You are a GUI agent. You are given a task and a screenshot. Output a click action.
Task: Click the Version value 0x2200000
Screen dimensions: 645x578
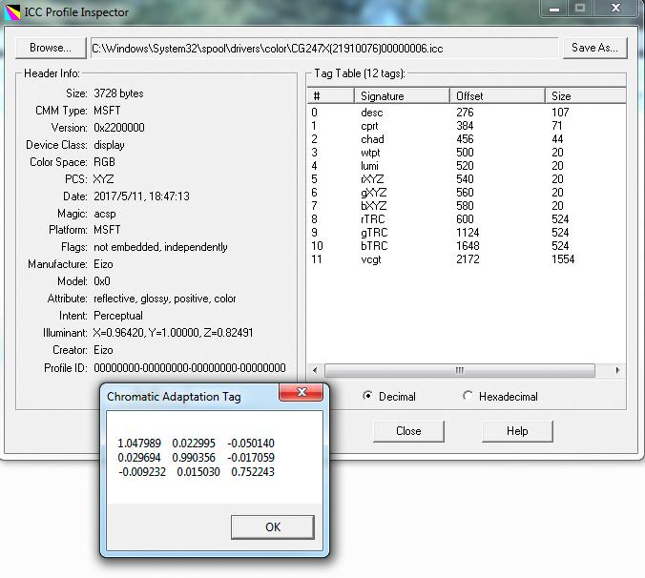(x=119, y=128)
